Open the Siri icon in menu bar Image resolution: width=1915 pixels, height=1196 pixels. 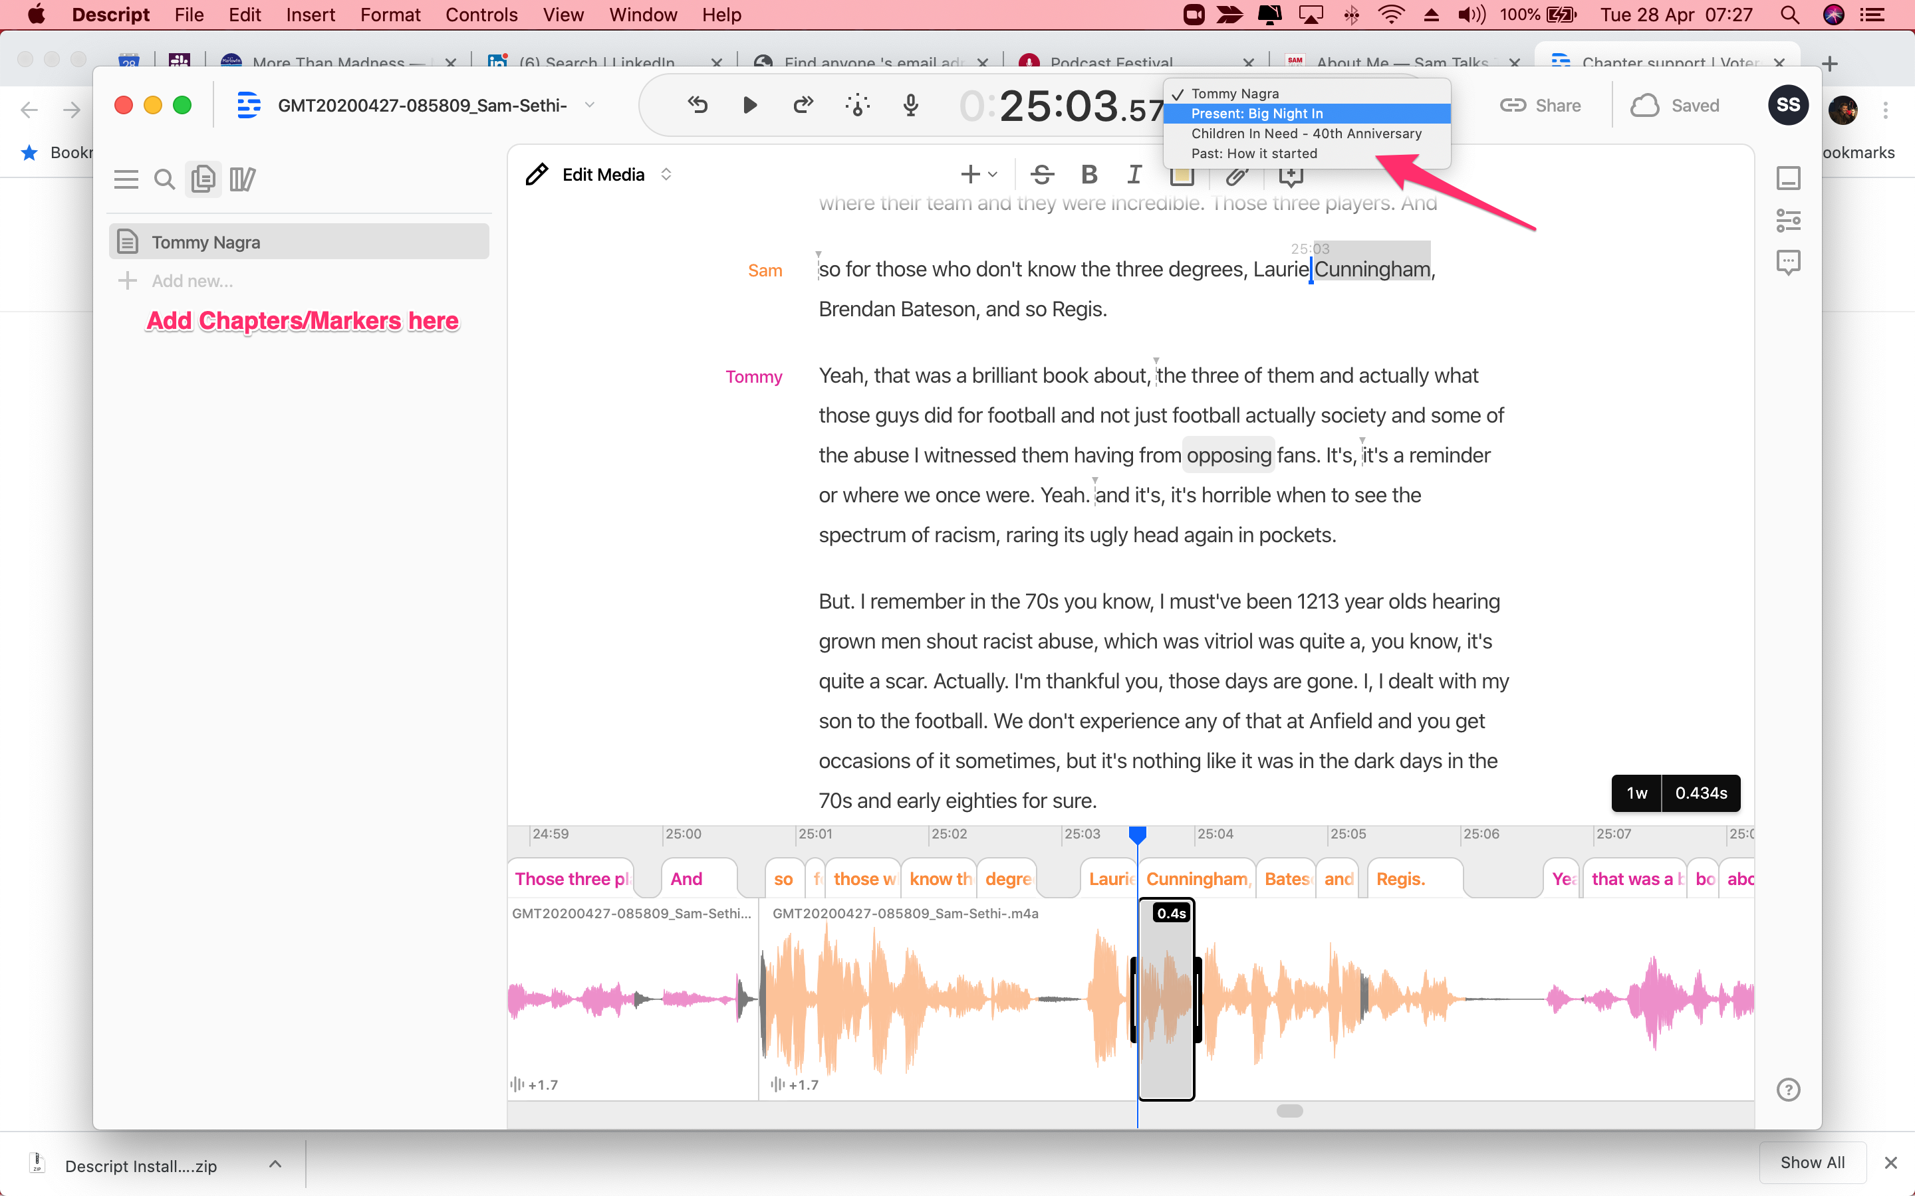click(1833, 14)
